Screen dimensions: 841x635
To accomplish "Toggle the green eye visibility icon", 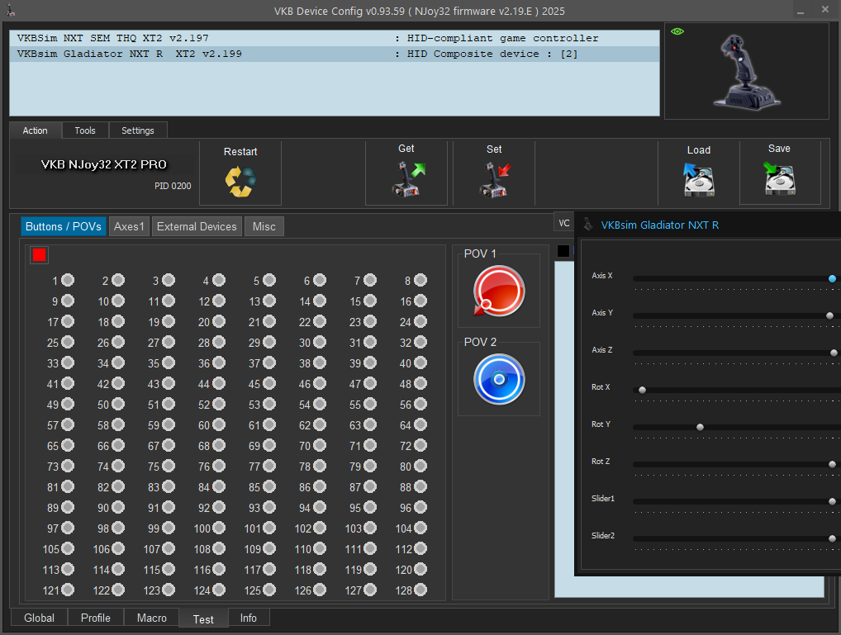I will pyautogui.click(x=677, y=31).
